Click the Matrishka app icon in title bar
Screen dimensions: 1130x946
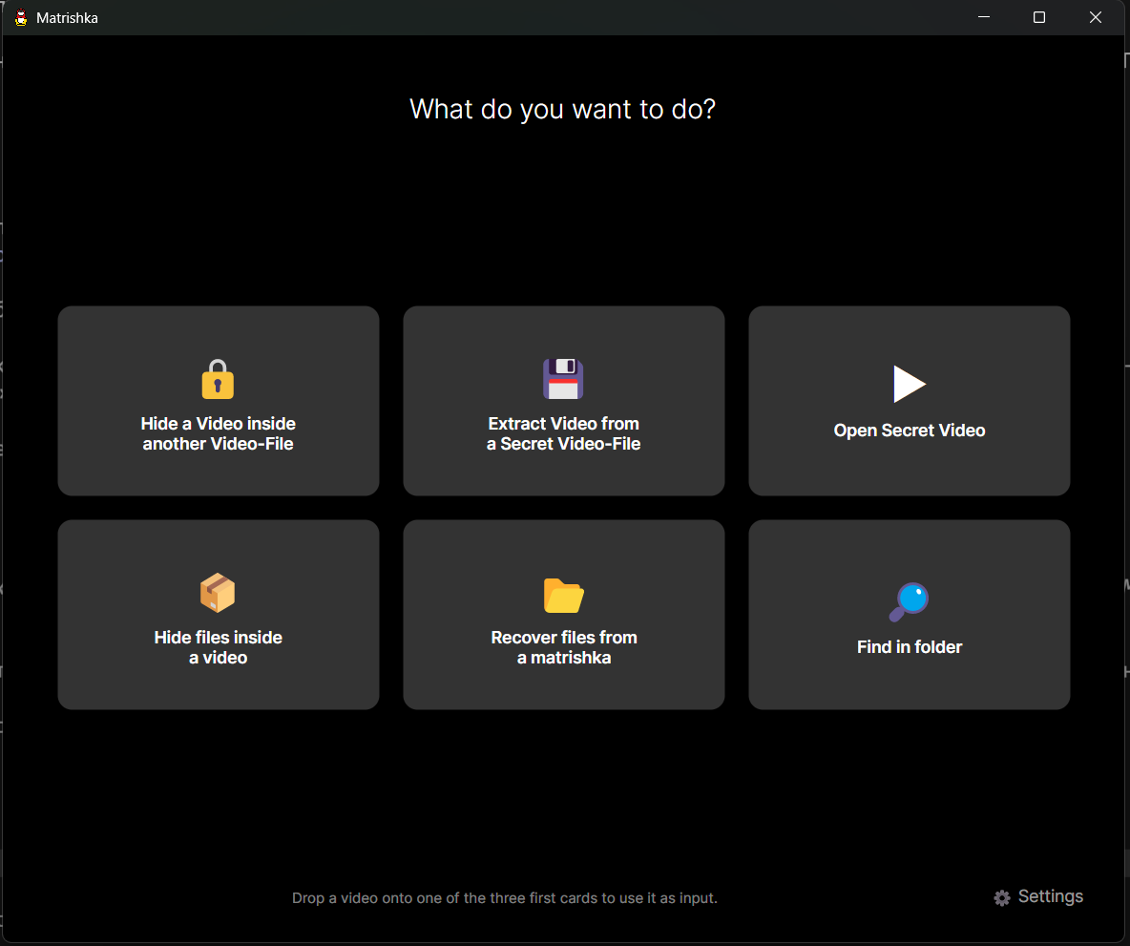21,17
